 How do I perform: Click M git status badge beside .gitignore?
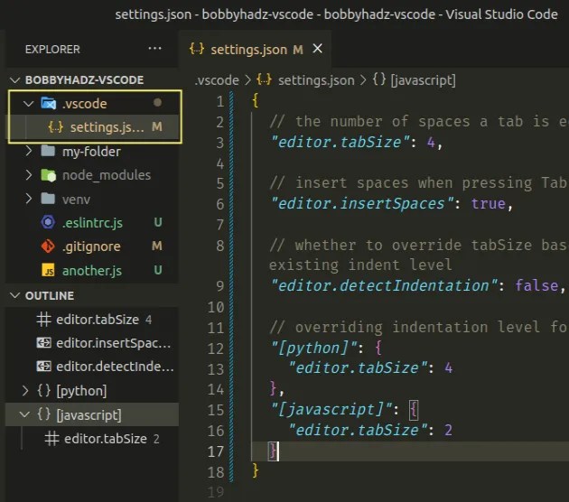click(157, 246)
